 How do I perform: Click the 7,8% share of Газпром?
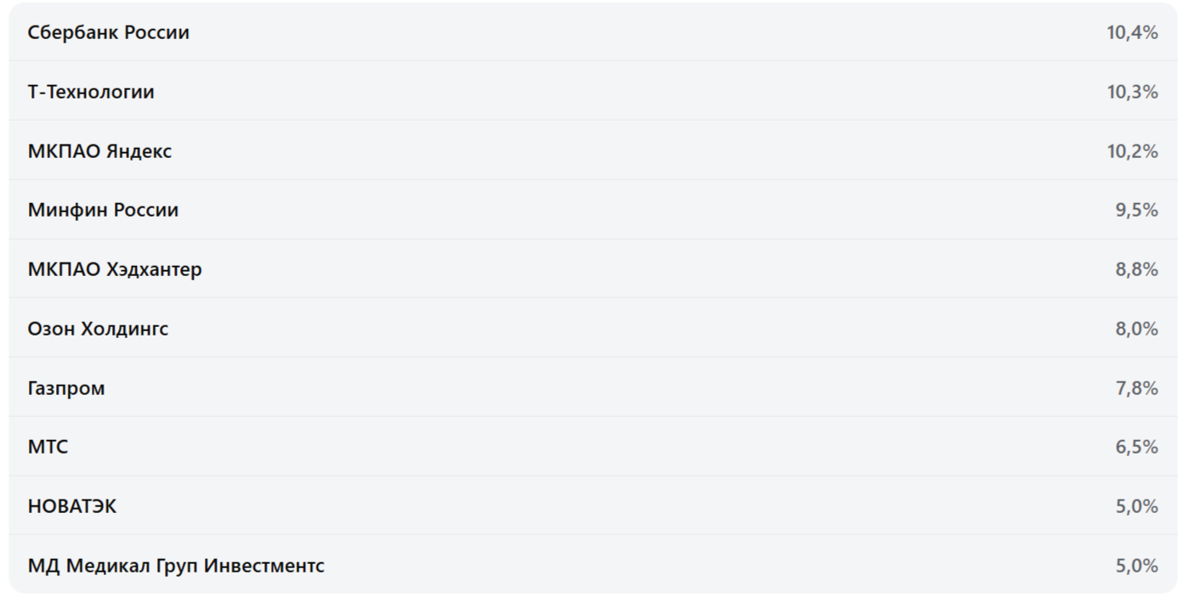pyautogui.click(x=1137, y=388)
